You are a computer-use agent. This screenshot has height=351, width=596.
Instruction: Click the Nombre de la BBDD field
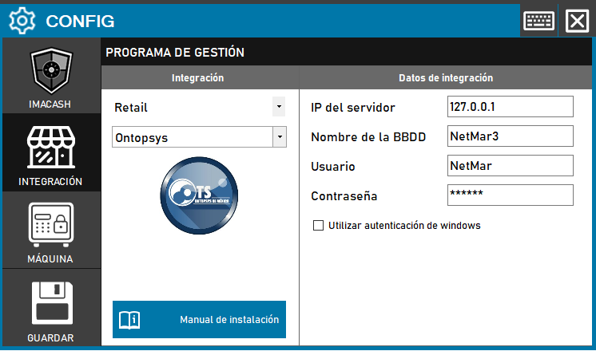point(511,136)
